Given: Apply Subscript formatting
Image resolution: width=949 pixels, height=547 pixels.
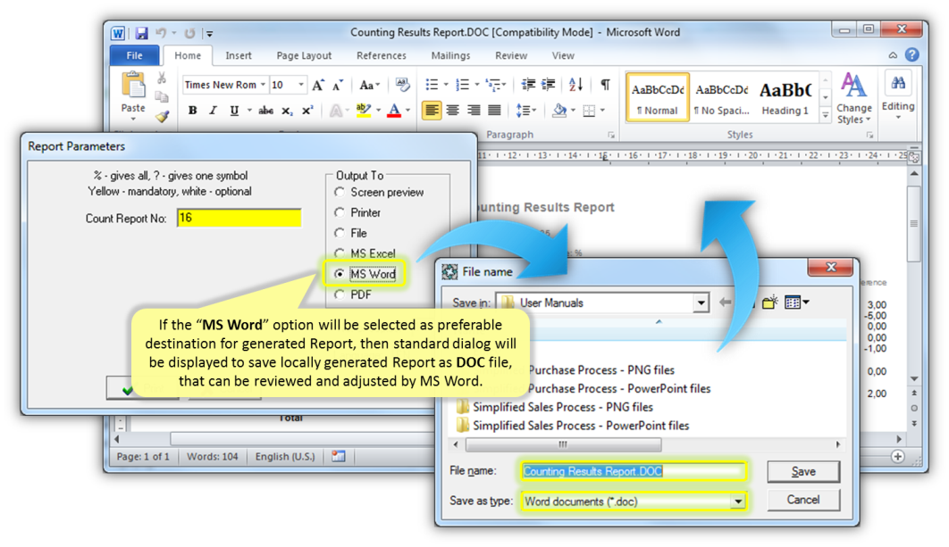Looking at the screenshot, I should click(287, 111).
